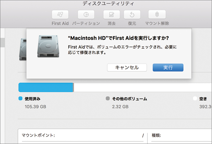The image size is (212, 144).
Task: Click the blue 使用済み usage bar segment
Action: click(x=45, y=87)
